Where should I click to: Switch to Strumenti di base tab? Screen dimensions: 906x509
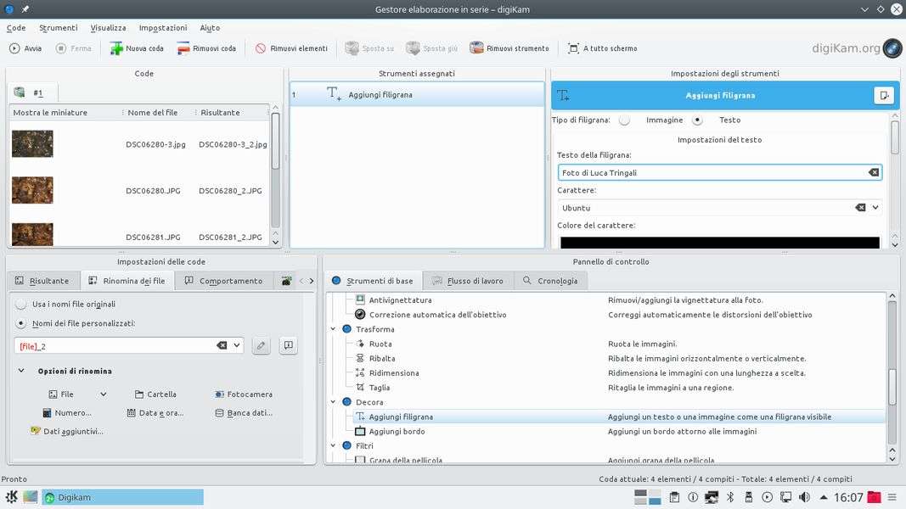pos(373,281)
